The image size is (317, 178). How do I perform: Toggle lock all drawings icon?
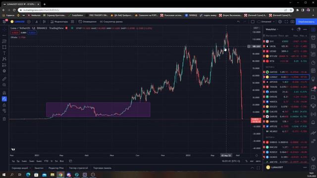(4, 105)
